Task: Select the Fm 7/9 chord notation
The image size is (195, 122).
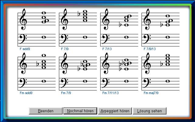Action: [x=78, y=71]
